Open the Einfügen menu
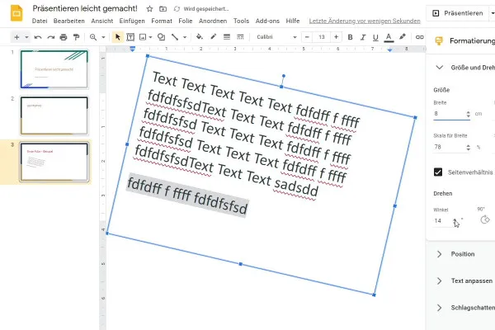 pos(132,21)
